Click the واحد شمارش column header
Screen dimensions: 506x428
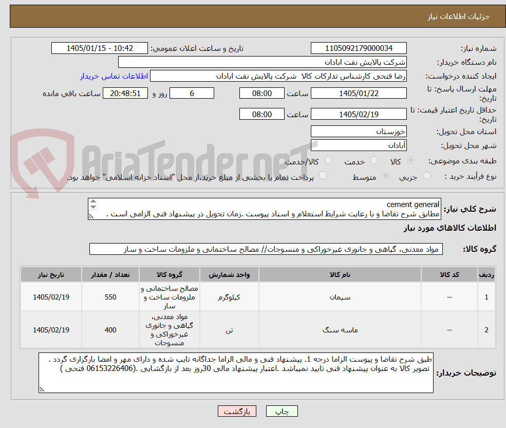pos(229,275)
